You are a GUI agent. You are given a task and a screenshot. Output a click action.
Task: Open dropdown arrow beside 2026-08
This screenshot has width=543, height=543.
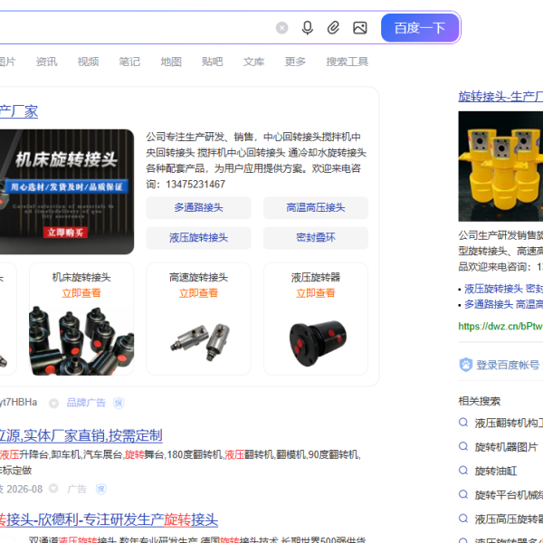pyautogui.click(x=53, y=489)
